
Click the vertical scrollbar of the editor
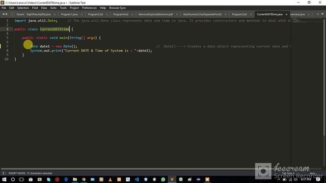[324, 77]
